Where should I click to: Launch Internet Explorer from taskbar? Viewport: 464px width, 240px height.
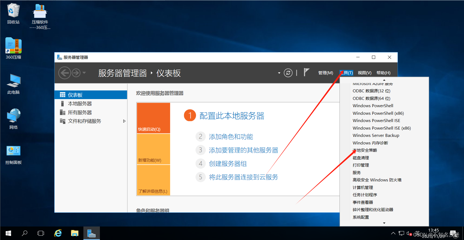58,233
